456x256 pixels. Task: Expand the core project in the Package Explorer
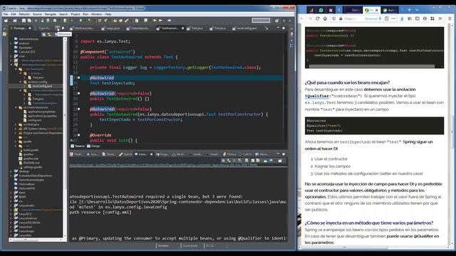coord(11,56)
